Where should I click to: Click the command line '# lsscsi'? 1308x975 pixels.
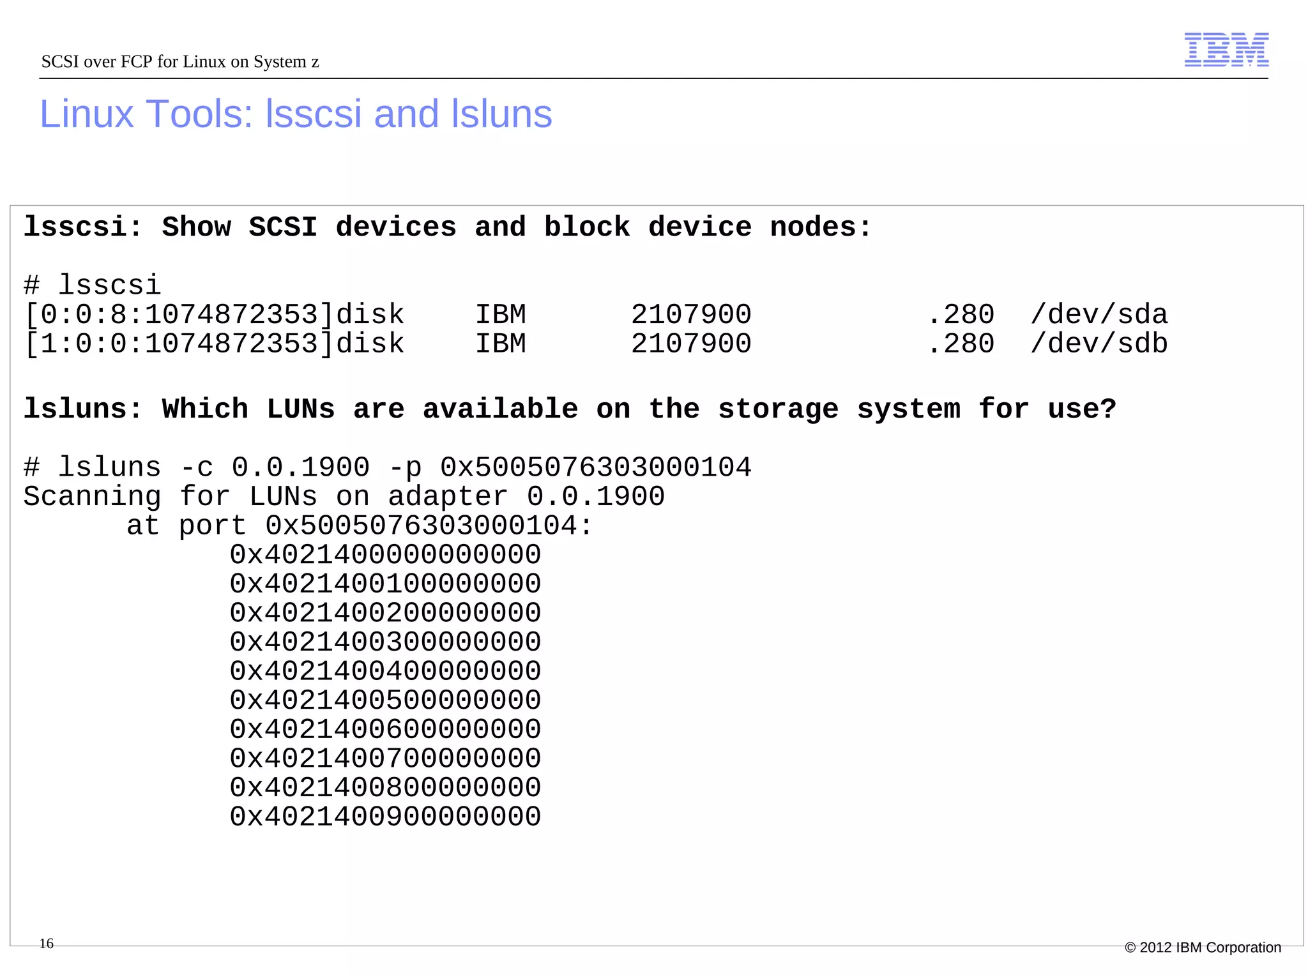click(x=93, y=285)
